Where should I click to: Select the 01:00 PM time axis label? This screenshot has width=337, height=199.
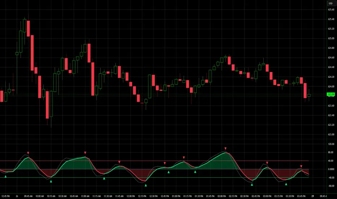(176, 196)
